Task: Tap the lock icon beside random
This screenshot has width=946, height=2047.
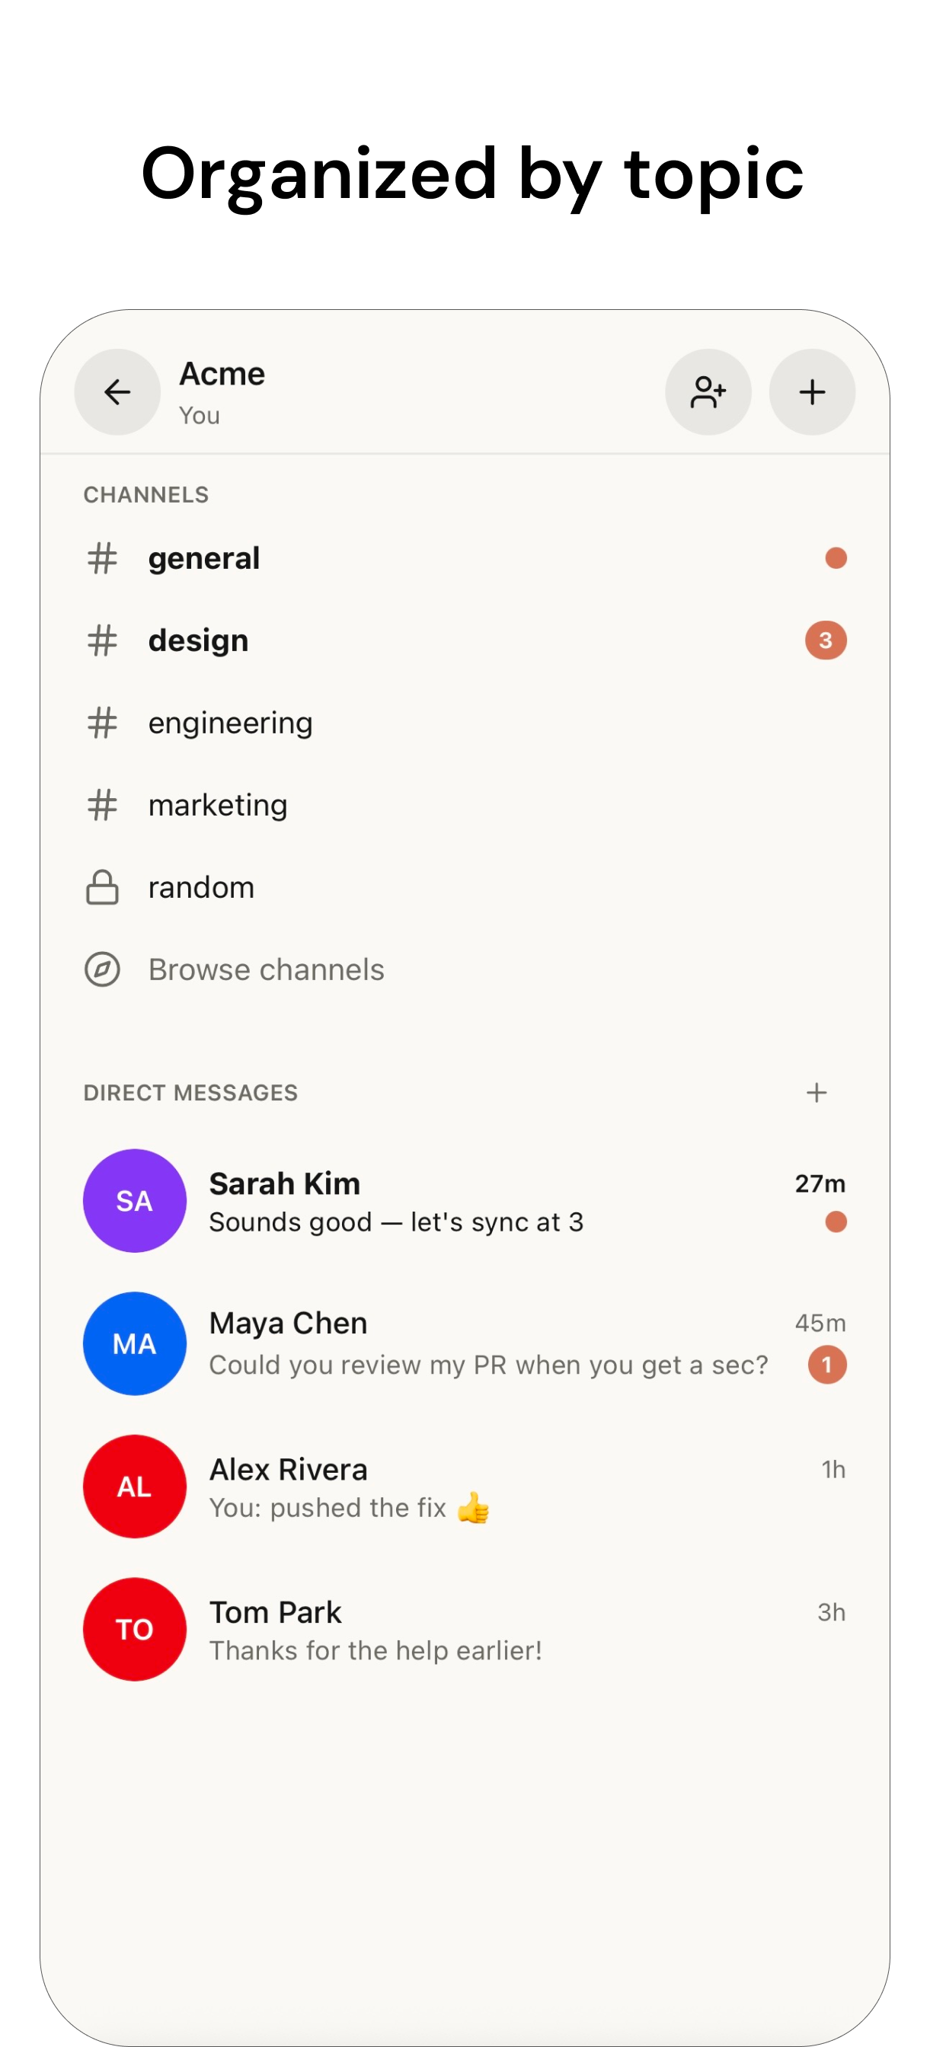Action: [x=103, y=887]
